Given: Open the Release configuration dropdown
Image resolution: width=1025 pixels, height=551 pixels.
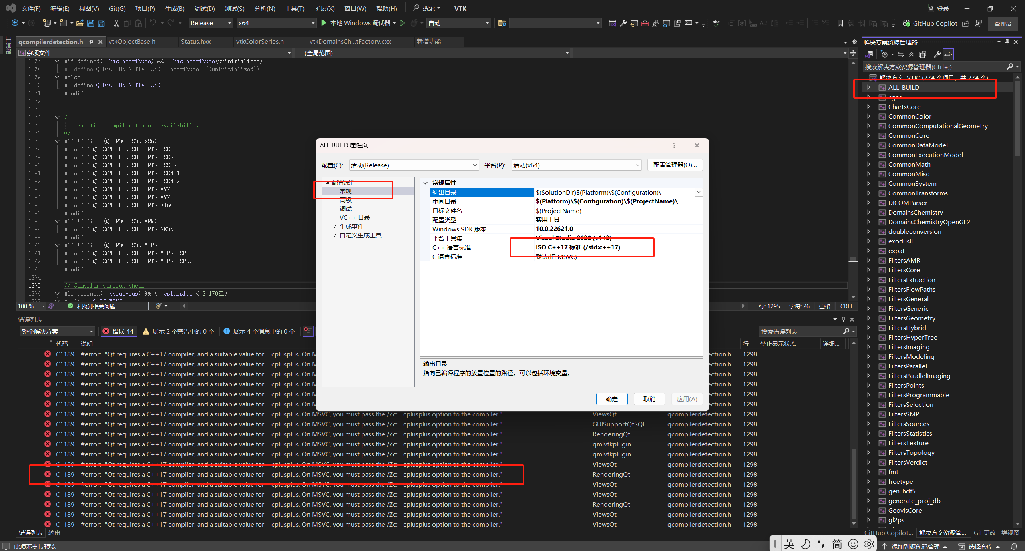Looking at the screenshot, I should (x=210, y=23).
